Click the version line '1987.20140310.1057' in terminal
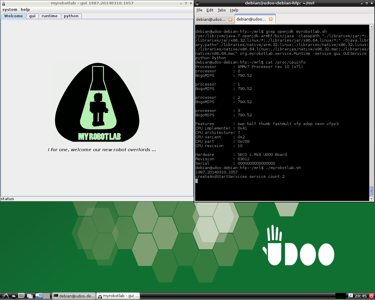The height and width of the screenshot is (300, 375). pos(217,172)
